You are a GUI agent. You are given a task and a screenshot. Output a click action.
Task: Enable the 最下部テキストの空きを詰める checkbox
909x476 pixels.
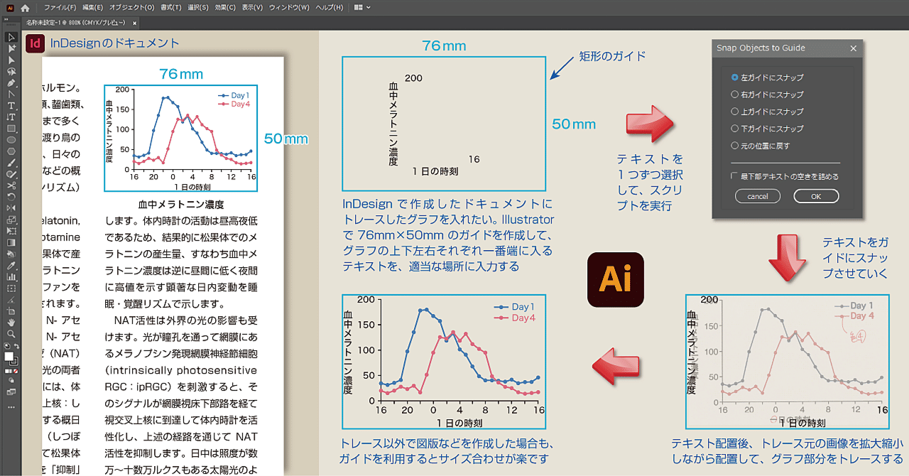pyautogui.click(x=732, y=175)
